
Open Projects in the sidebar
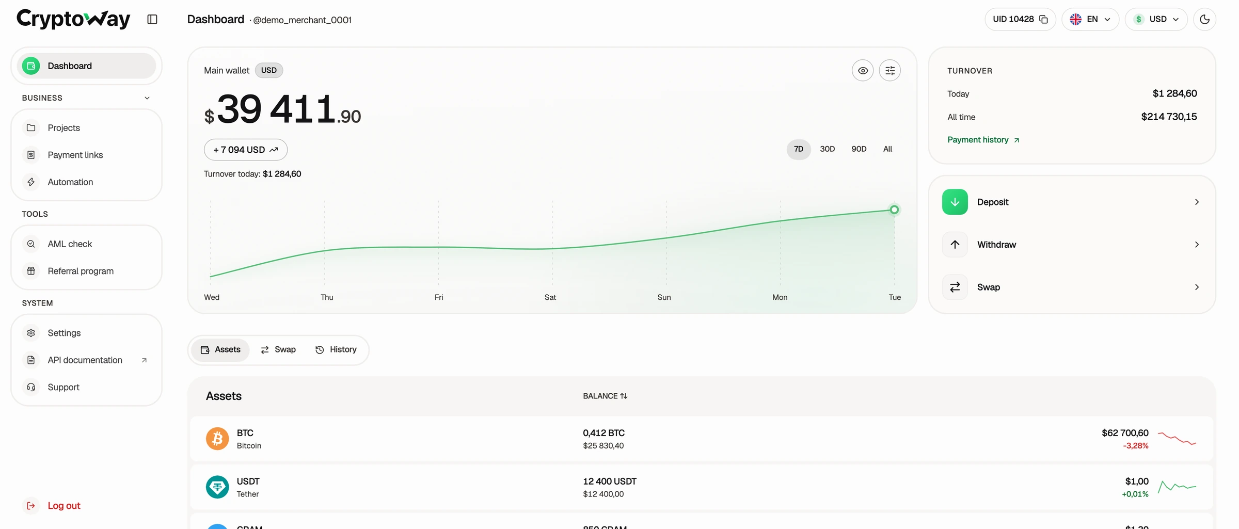point(86,127)
